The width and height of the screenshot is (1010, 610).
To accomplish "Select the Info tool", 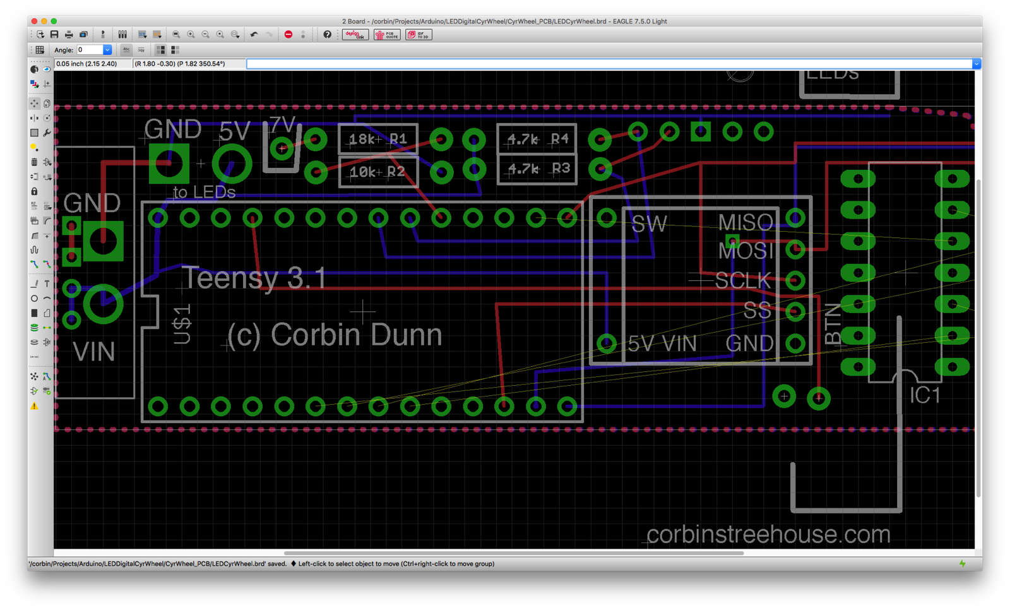I will coord(34,69).
